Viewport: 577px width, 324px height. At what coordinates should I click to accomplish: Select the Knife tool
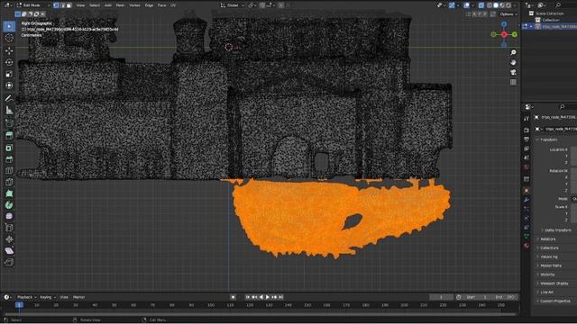(x=9, y=182)
